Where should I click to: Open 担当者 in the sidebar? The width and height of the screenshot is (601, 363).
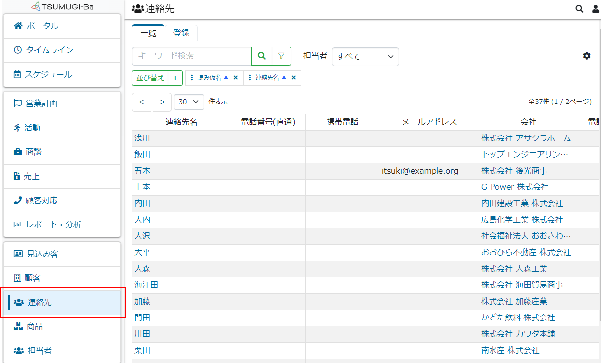[x=62, y=351]
